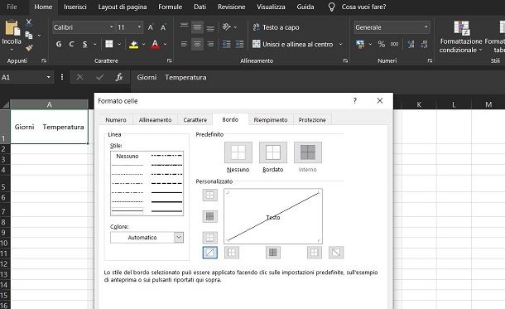Screen dimensions: 505x309
Task: Click the decrease indent icon
Action: (x=226, y=44)
